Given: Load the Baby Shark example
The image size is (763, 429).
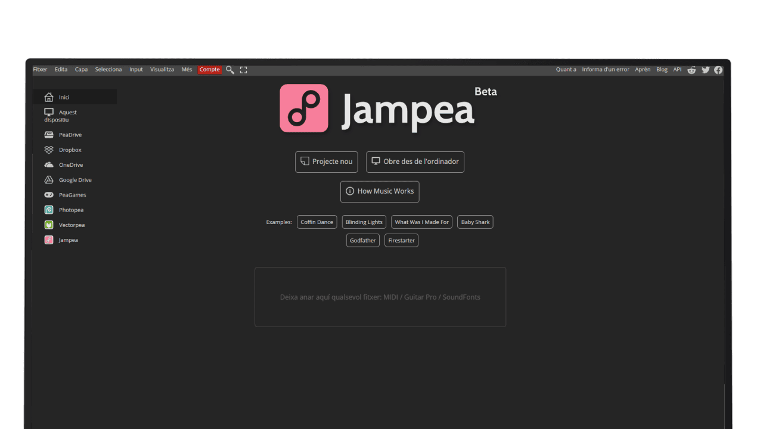Looking at the screenshot, I should 475,222.
